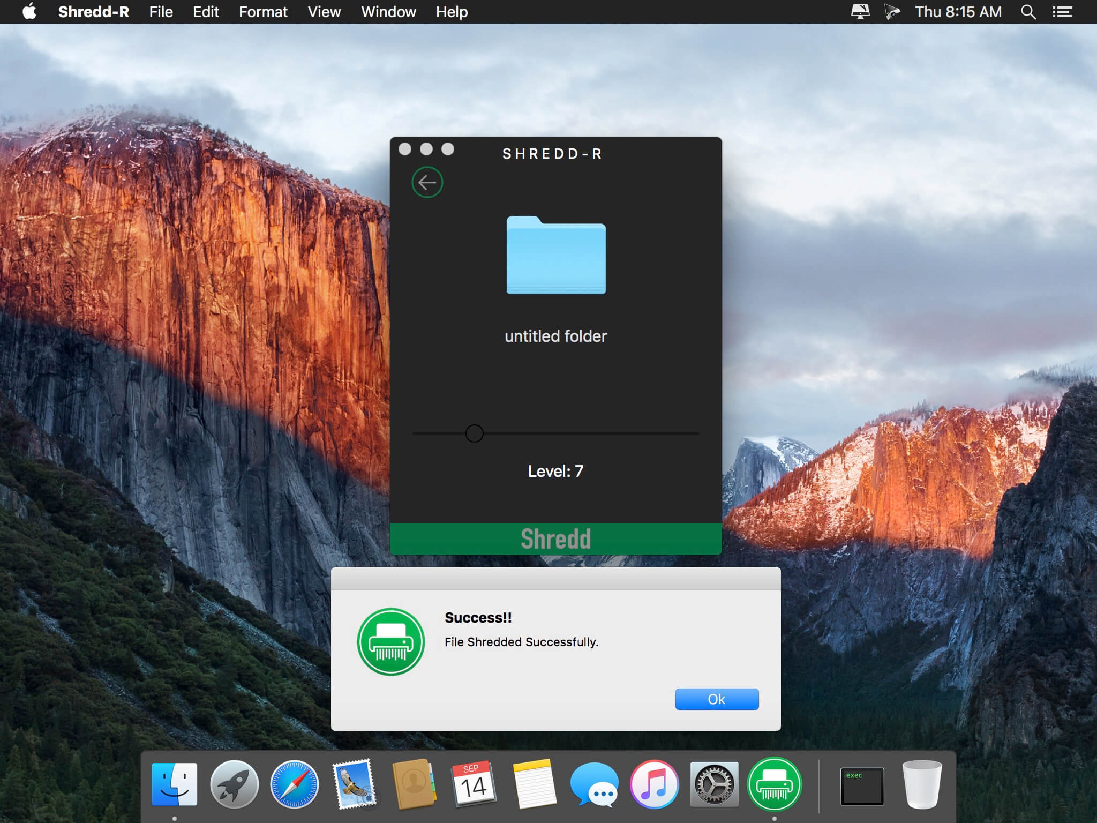Click the 'Level: 7' text
Image resolution: width=1097 pixels, height=823 pixels.
(556, 471)
